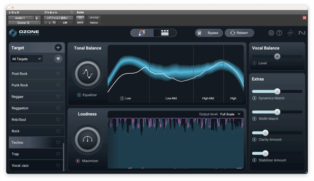Favorite the Techno target heart
This screenshot has height=181, width=314.
tap(58, 143)
